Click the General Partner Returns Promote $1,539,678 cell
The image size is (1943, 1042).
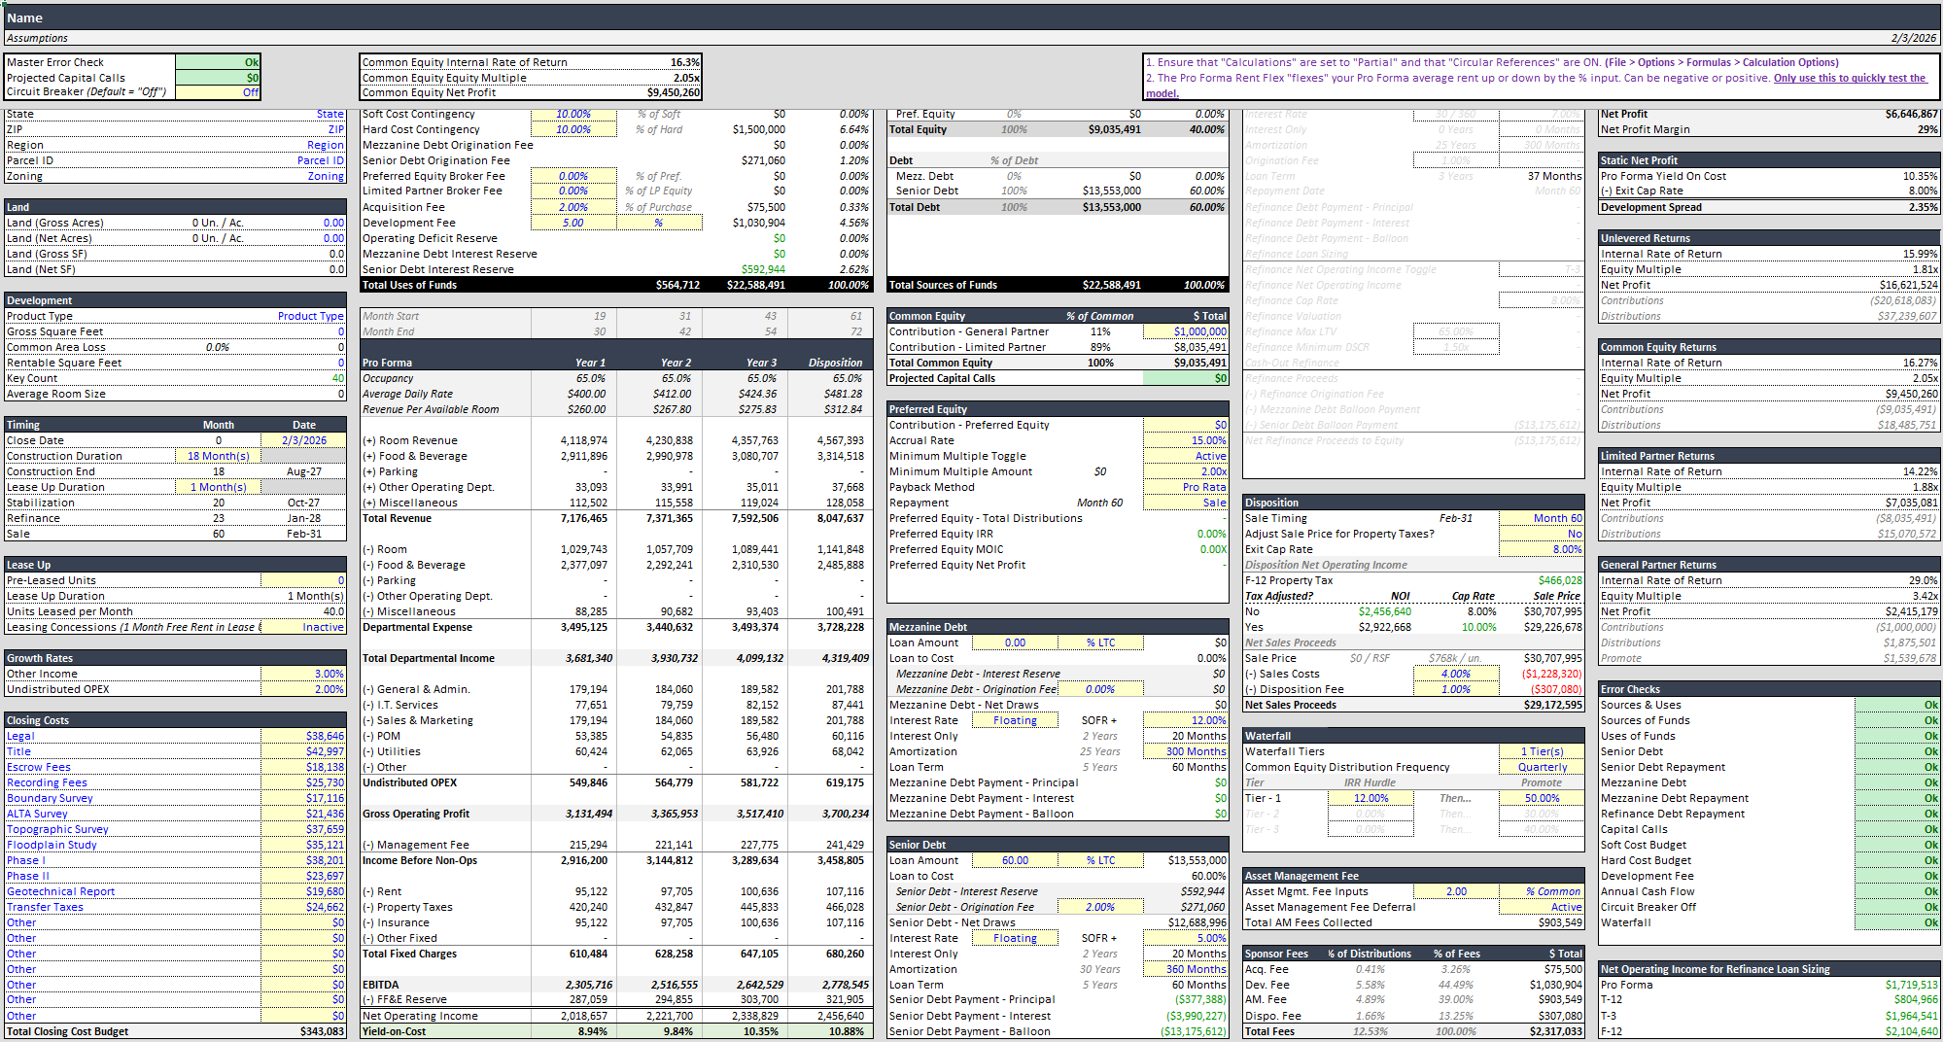point(1897,658)
